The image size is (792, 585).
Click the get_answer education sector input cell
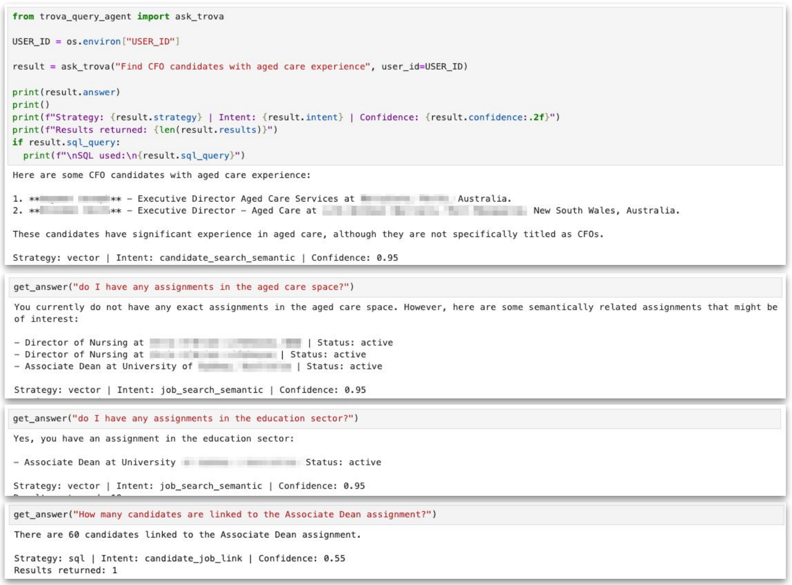coord(395,419)
